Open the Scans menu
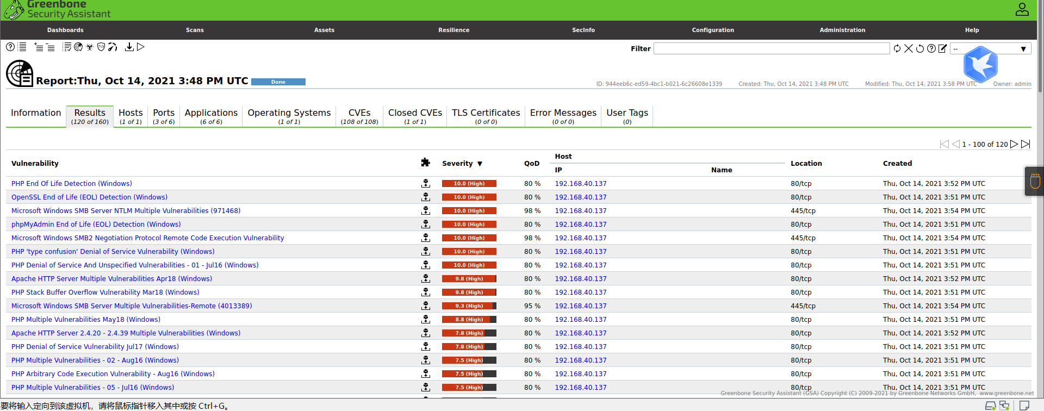1044x411 pixels. coord(195,30)
